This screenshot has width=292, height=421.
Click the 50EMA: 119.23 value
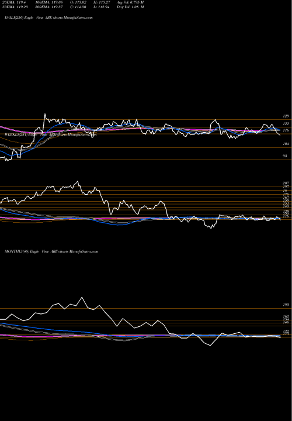pyautogui.click(x=16, y=7)
